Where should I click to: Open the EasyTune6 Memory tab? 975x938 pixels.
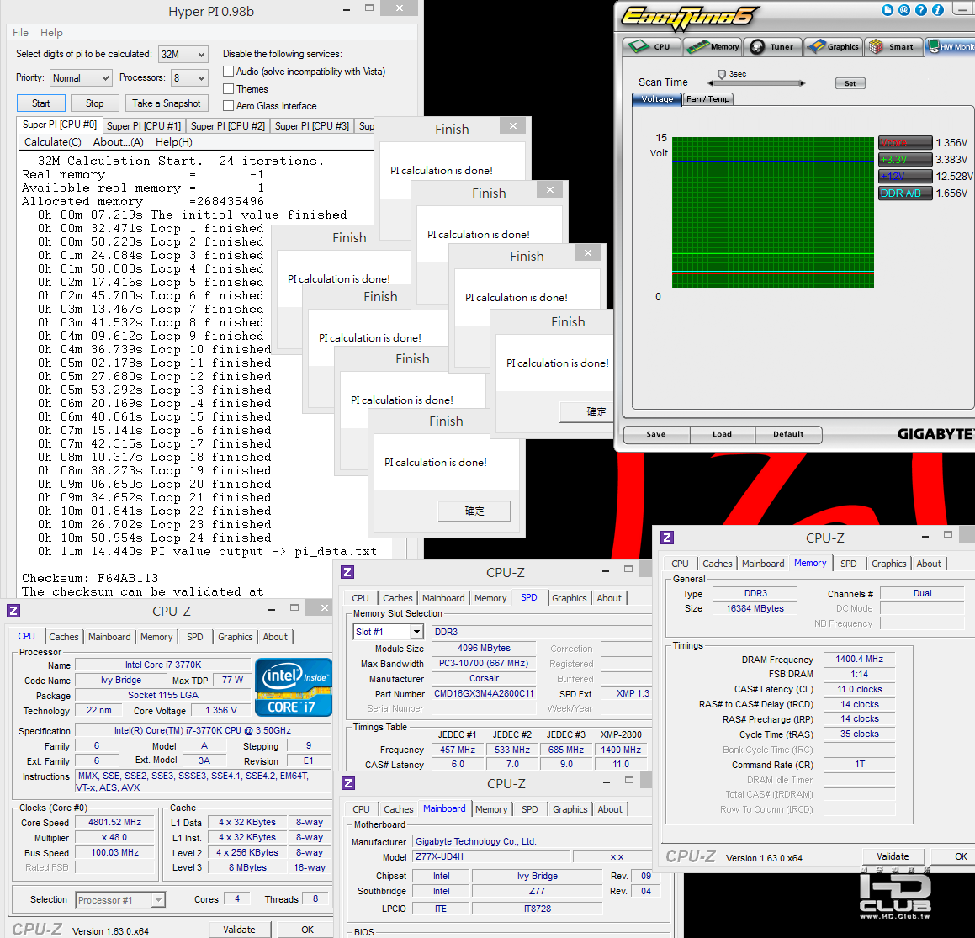[712, 46]
